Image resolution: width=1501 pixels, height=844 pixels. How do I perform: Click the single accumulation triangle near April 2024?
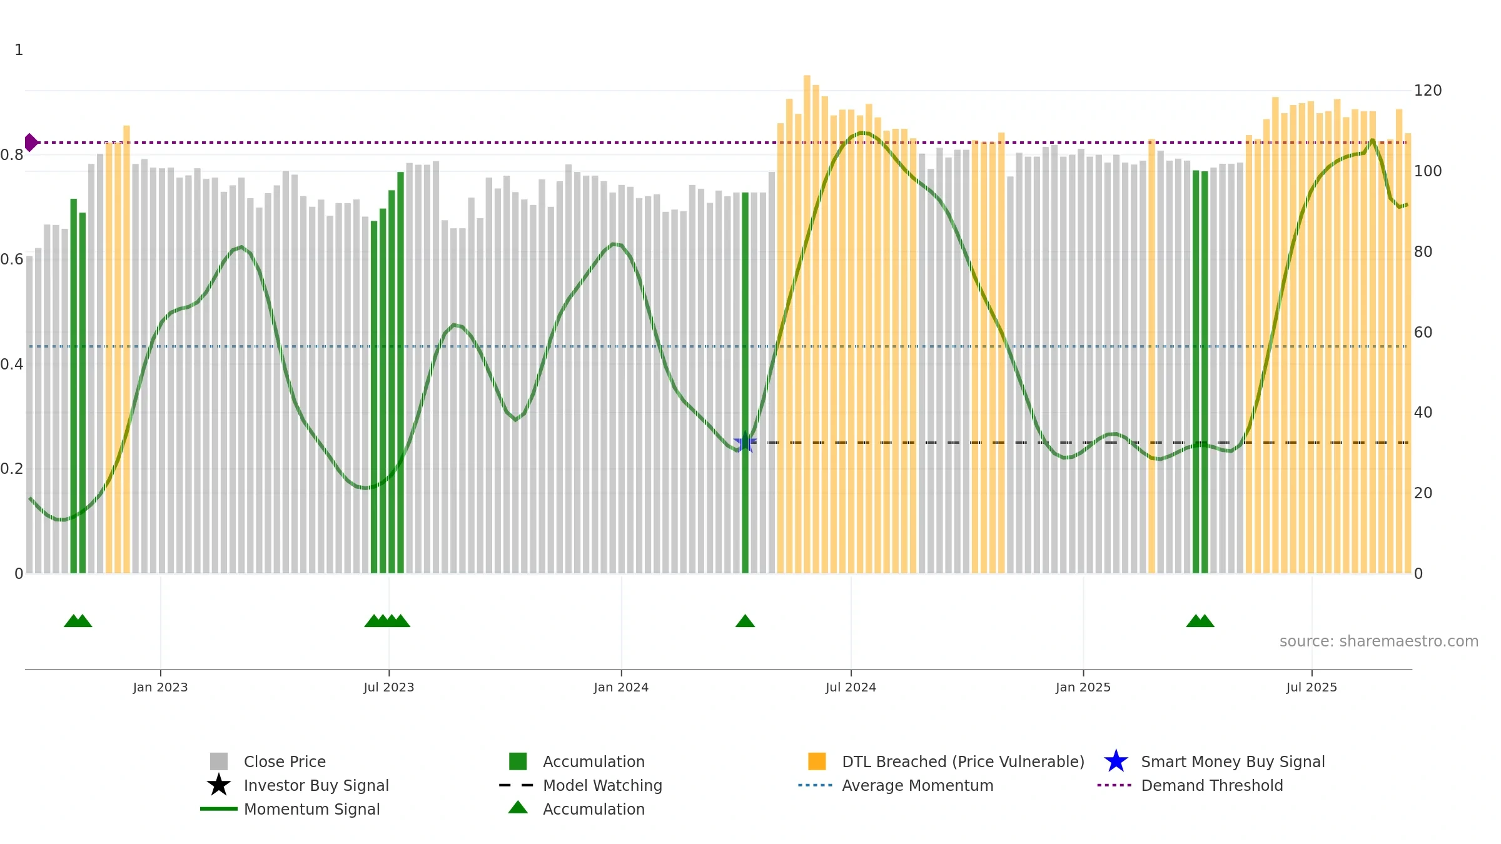click(745, 621)
